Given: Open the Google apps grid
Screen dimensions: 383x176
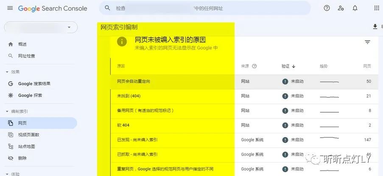Looking at the screenshot, I should pyautogui.click(x=376, y=8).
